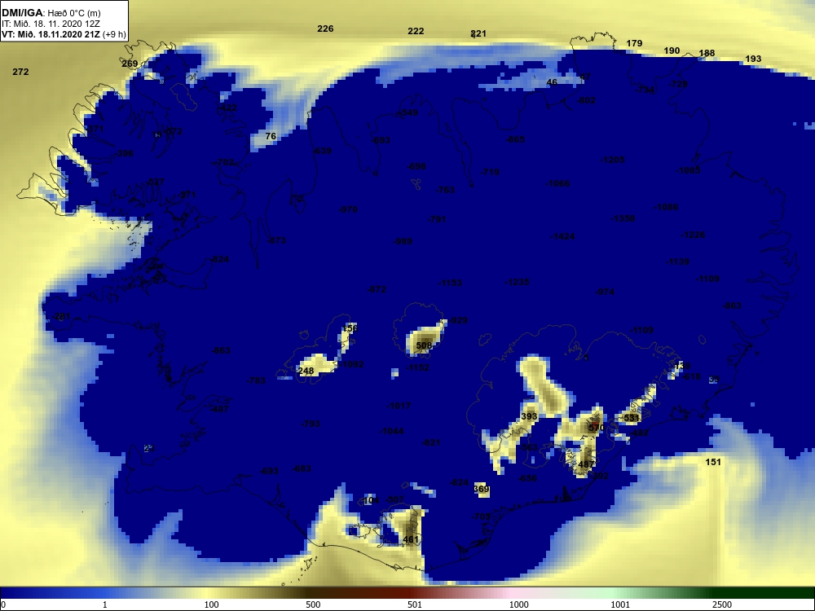The height and width of the screenshot is (611, 815).
Task: Click the 500 label on the color scale
Action: point(313,604)
